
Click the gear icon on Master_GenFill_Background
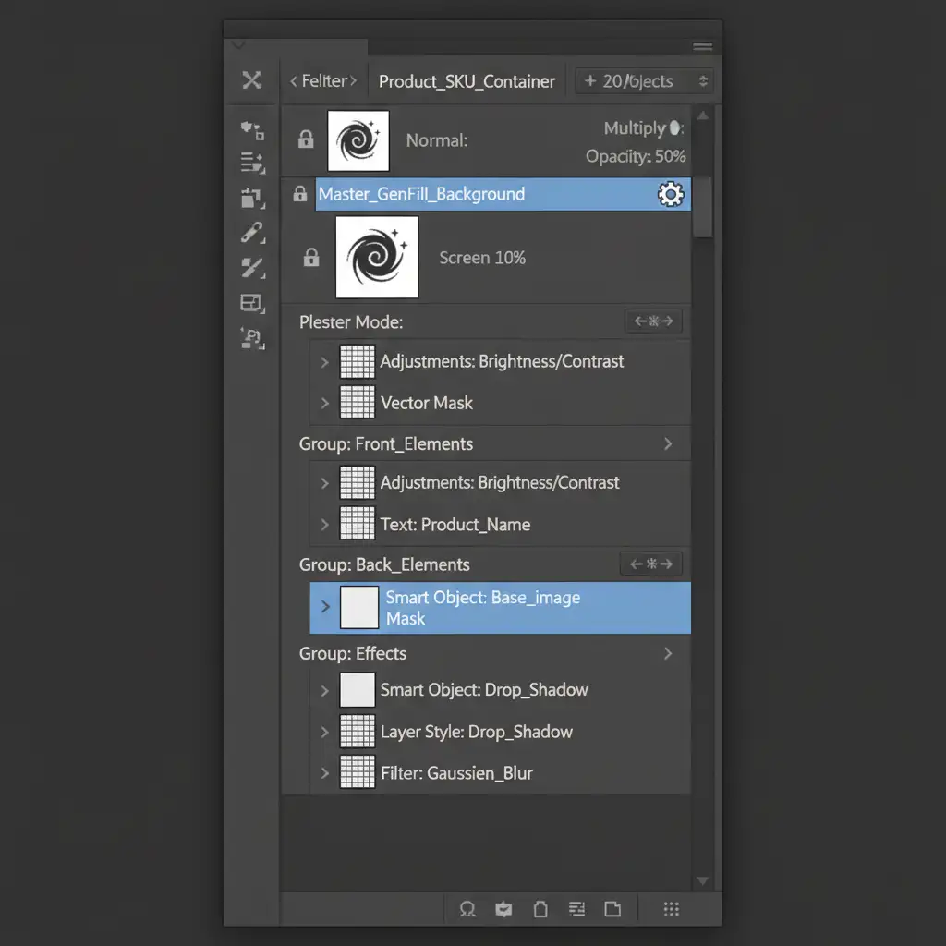[671, 194]
